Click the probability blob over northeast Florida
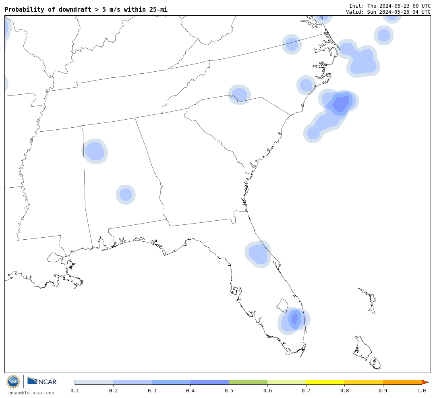435x398 pixels. click(258, 254)
